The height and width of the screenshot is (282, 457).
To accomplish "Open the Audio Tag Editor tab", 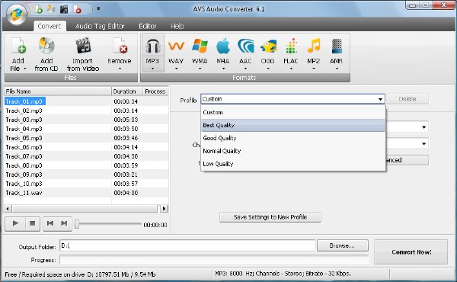I will pos(100,26).
